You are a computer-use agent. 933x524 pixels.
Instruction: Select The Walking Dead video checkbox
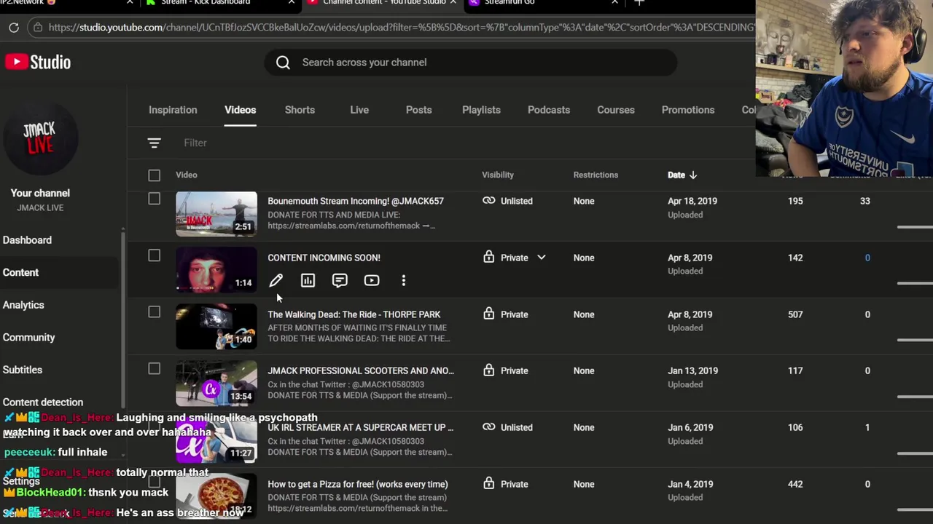[154, 312]
